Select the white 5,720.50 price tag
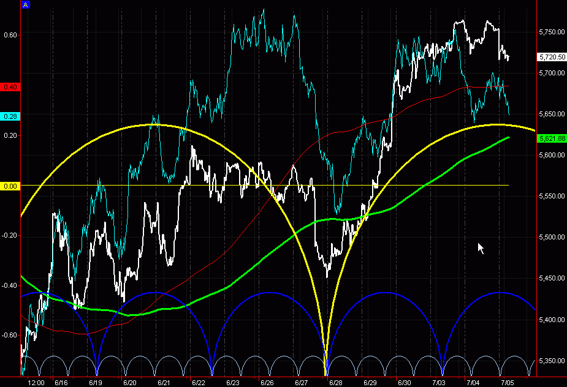The width and height of the screenshot is (567, 387). point(552,57)
